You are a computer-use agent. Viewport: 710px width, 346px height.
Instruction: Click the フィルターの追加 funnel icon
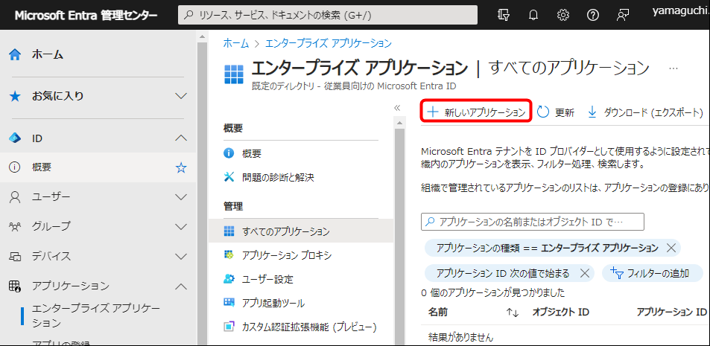(618, 272)
